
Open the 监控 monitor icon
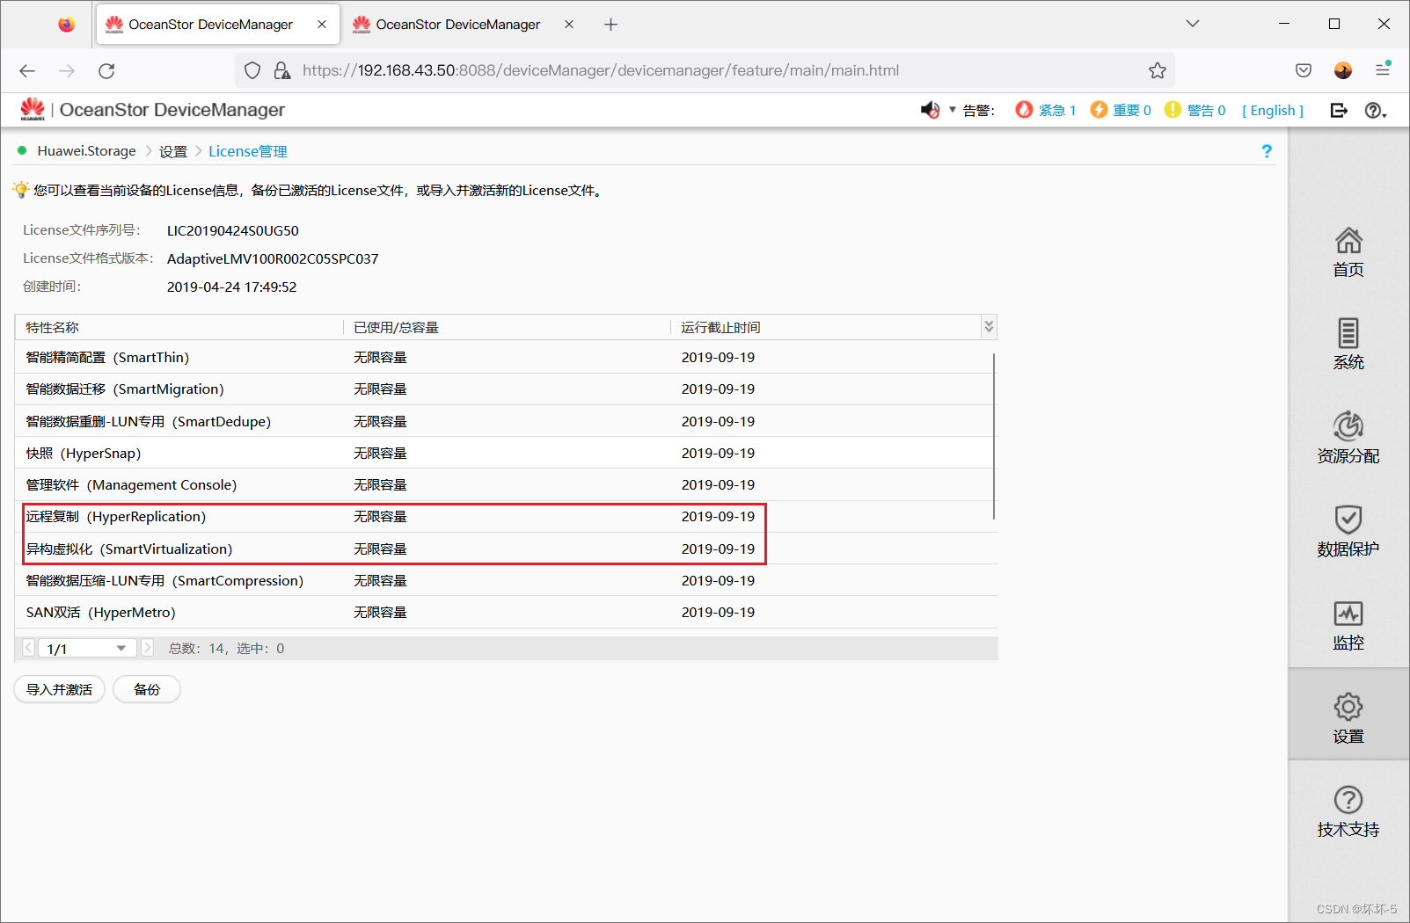coord(1348,625)
